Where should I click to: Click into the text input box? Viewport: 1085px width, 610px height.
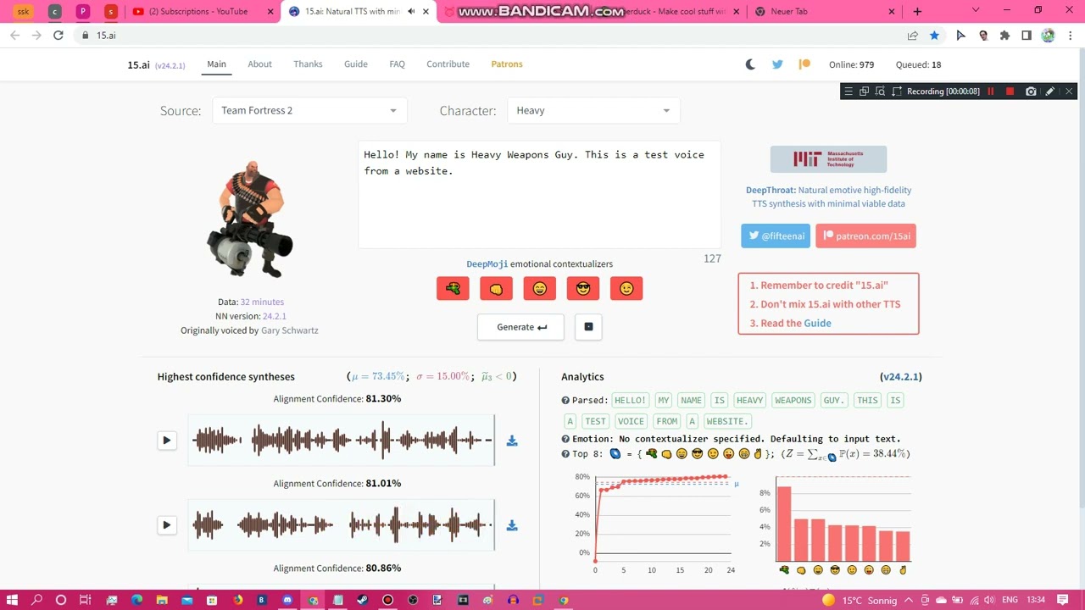[x=539, y=195]
